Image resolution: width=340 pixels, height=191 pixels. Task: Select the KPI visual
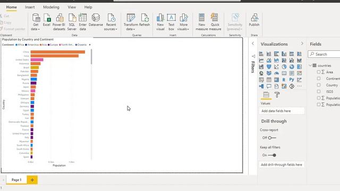click(x=299, y=73)
